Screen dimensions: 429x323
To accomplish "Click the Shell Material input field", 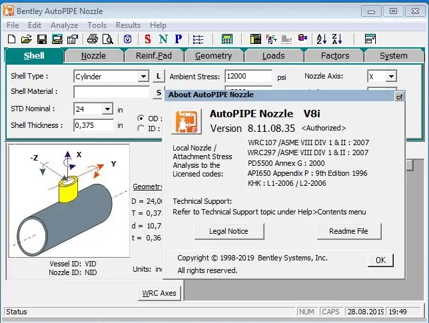I will [x=112, y=92].
